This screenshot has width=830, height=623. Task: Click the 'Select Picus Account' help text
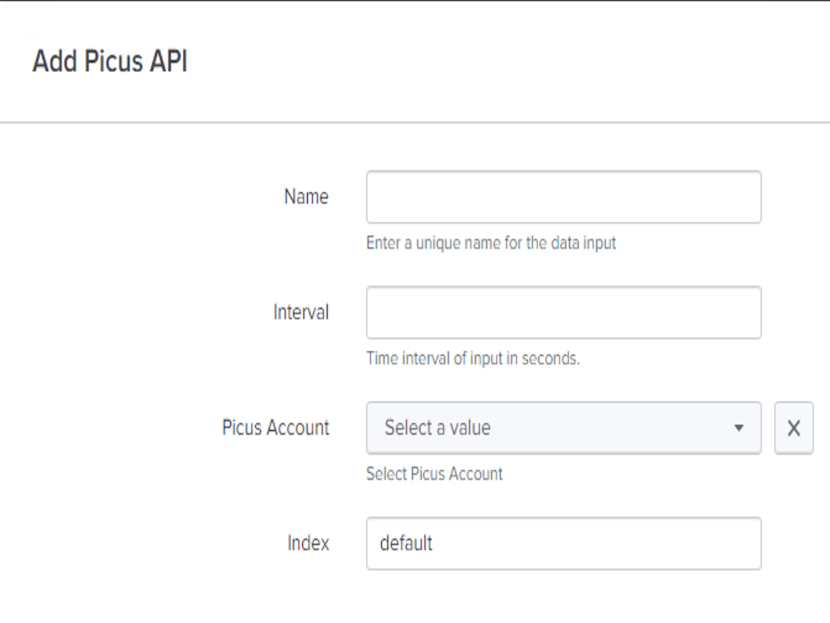434,474
